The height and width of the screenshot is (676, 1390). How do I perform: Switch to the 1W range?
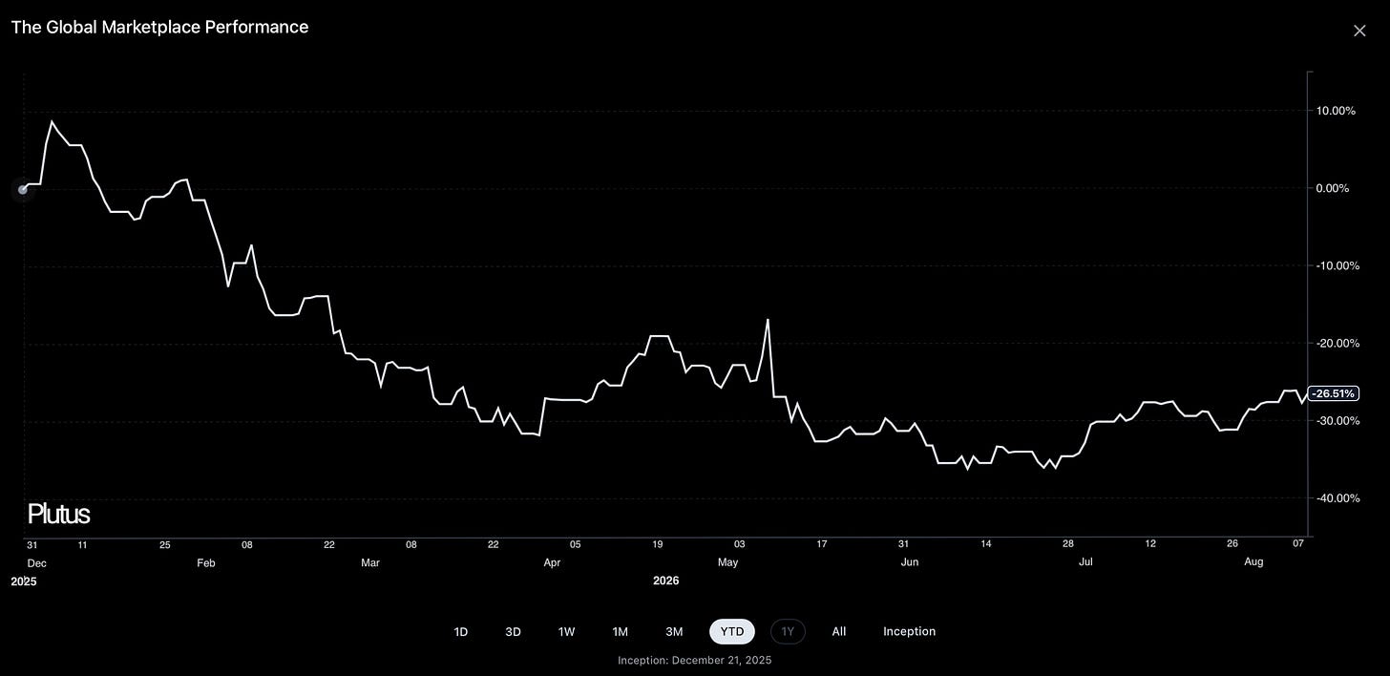pyautogui.click(x=566, y=632)
